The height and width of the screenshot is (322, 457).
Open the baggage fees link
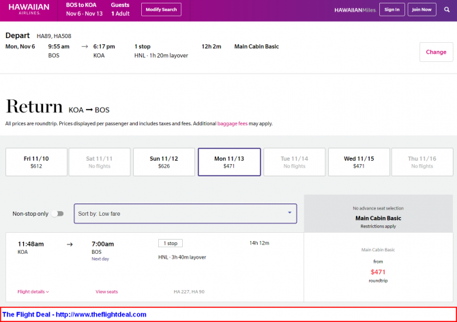click(233, 124)
